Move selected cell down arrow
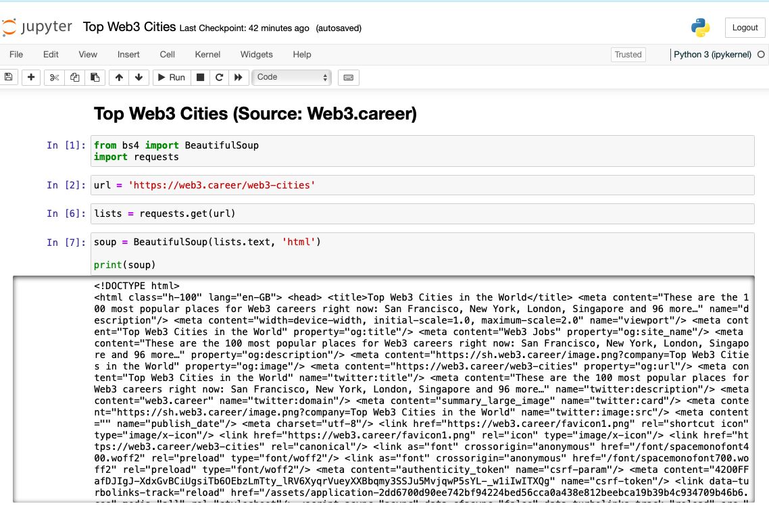Image resolution: width=769 pixels, height=508 pixels. coord(139,77)
